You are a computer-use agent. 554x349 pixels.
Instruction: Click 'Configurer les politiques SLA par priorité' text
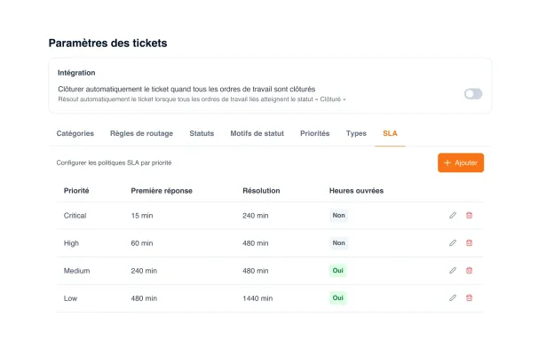(x=114, y=163)
